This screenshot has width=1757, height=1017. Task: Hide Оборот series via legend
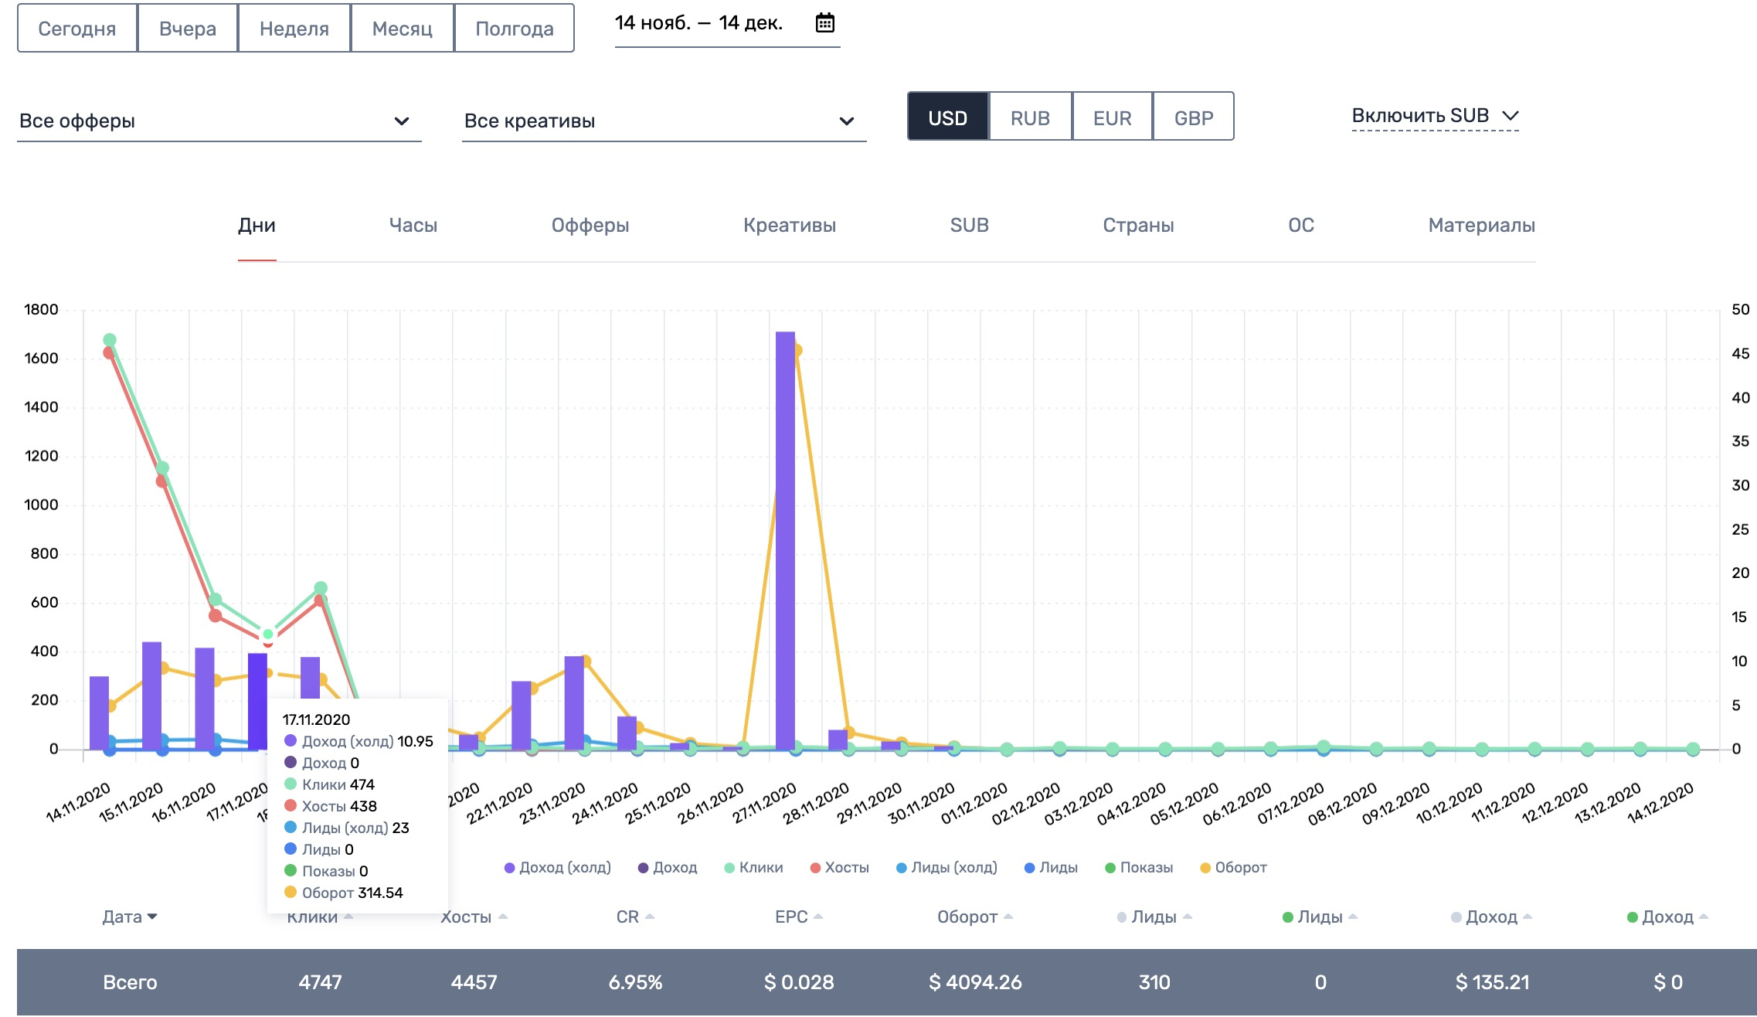(x=1205, y=868)
